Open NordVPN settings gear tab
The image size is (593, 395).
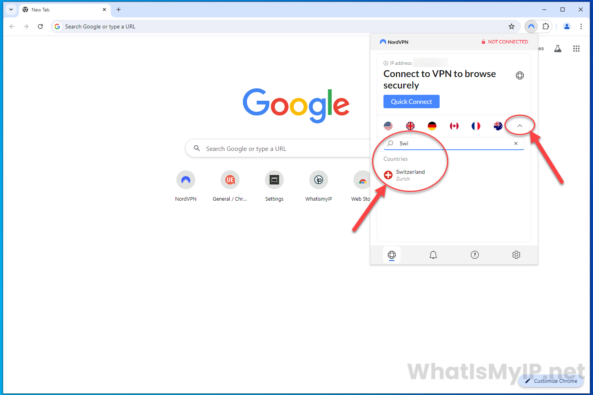[516, 255]
